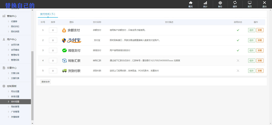This screenshot has height=125, width=272.
Task: Collapse the 文章中心 sidebar section
Action: tap(11, 68)
